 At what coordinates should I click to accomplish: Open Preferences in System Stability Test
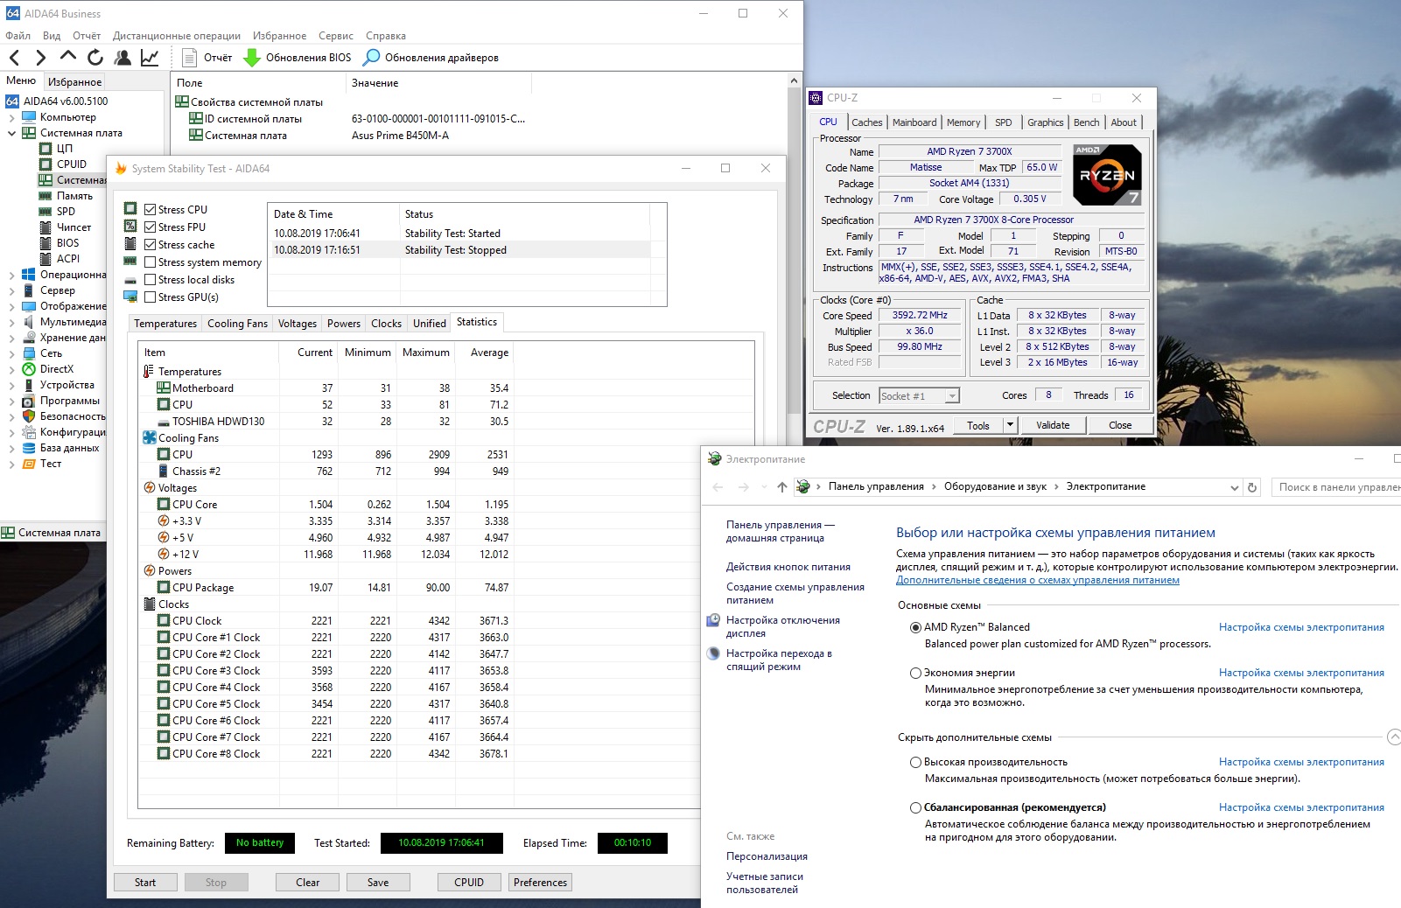[x=540, y=883]
